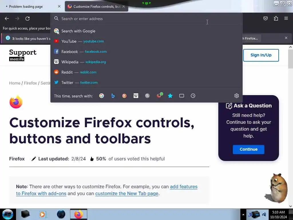Image resolution: width=293 pixels, height=220 pixels.
Task: Search open tabs with the tabs icon
Action: coord(182,96)
